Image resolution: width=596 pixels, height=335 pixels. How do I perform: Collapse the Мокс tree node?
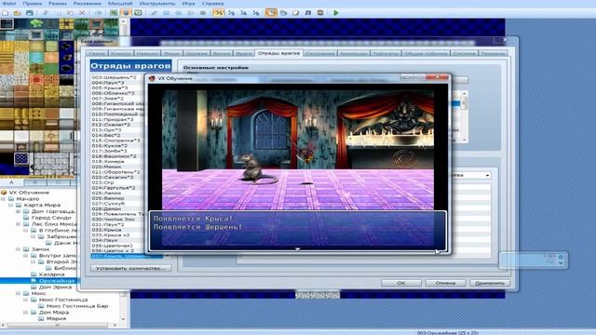pyautogui.click(x=19, y=293)
